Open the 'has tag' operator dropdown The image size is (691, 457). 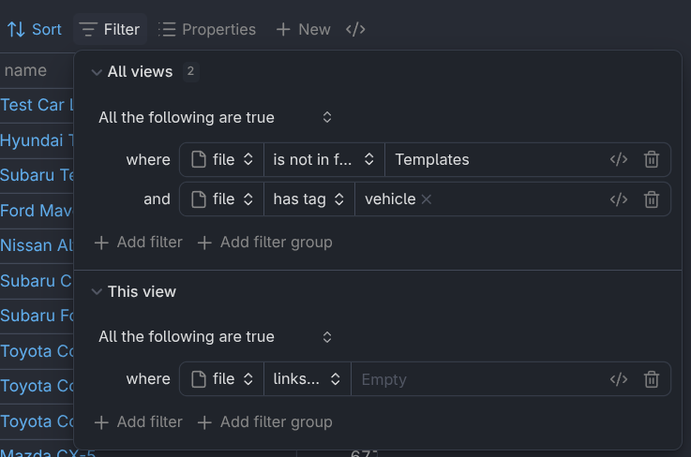[x=308, y=199]
